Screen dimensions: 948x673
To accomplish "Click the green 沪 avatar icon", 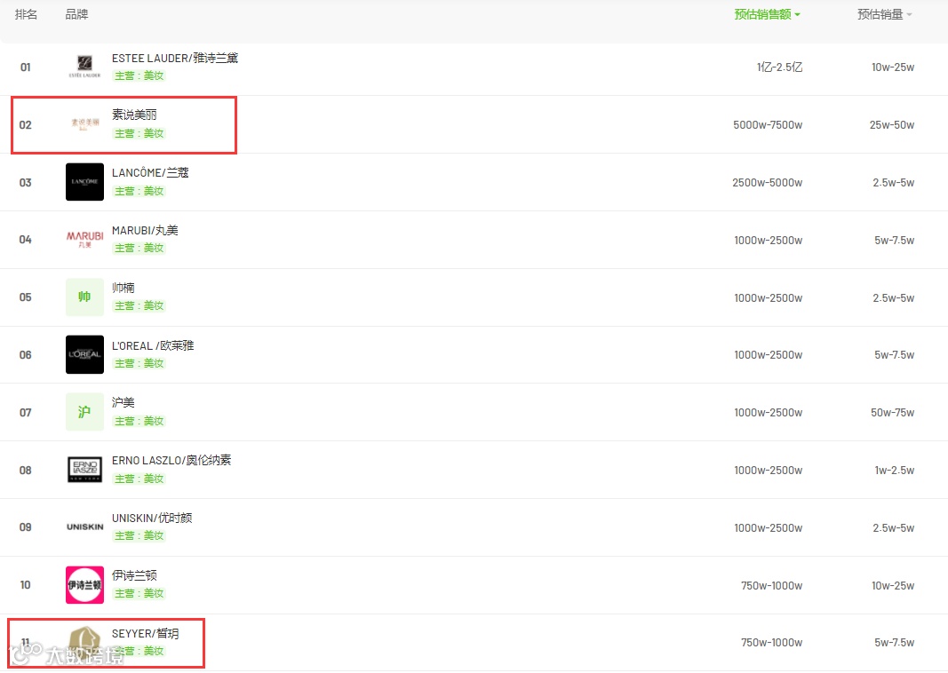I will tap(84, 412).
